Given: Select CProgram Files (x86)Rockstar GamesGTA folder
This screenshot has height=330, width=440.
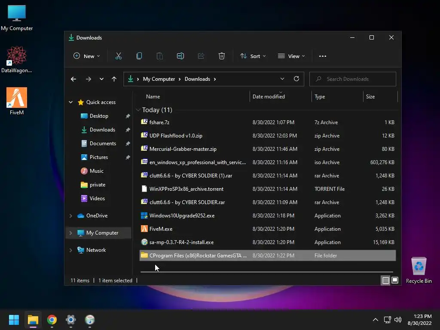Looking at the screenshot, I should pos(268,256).
